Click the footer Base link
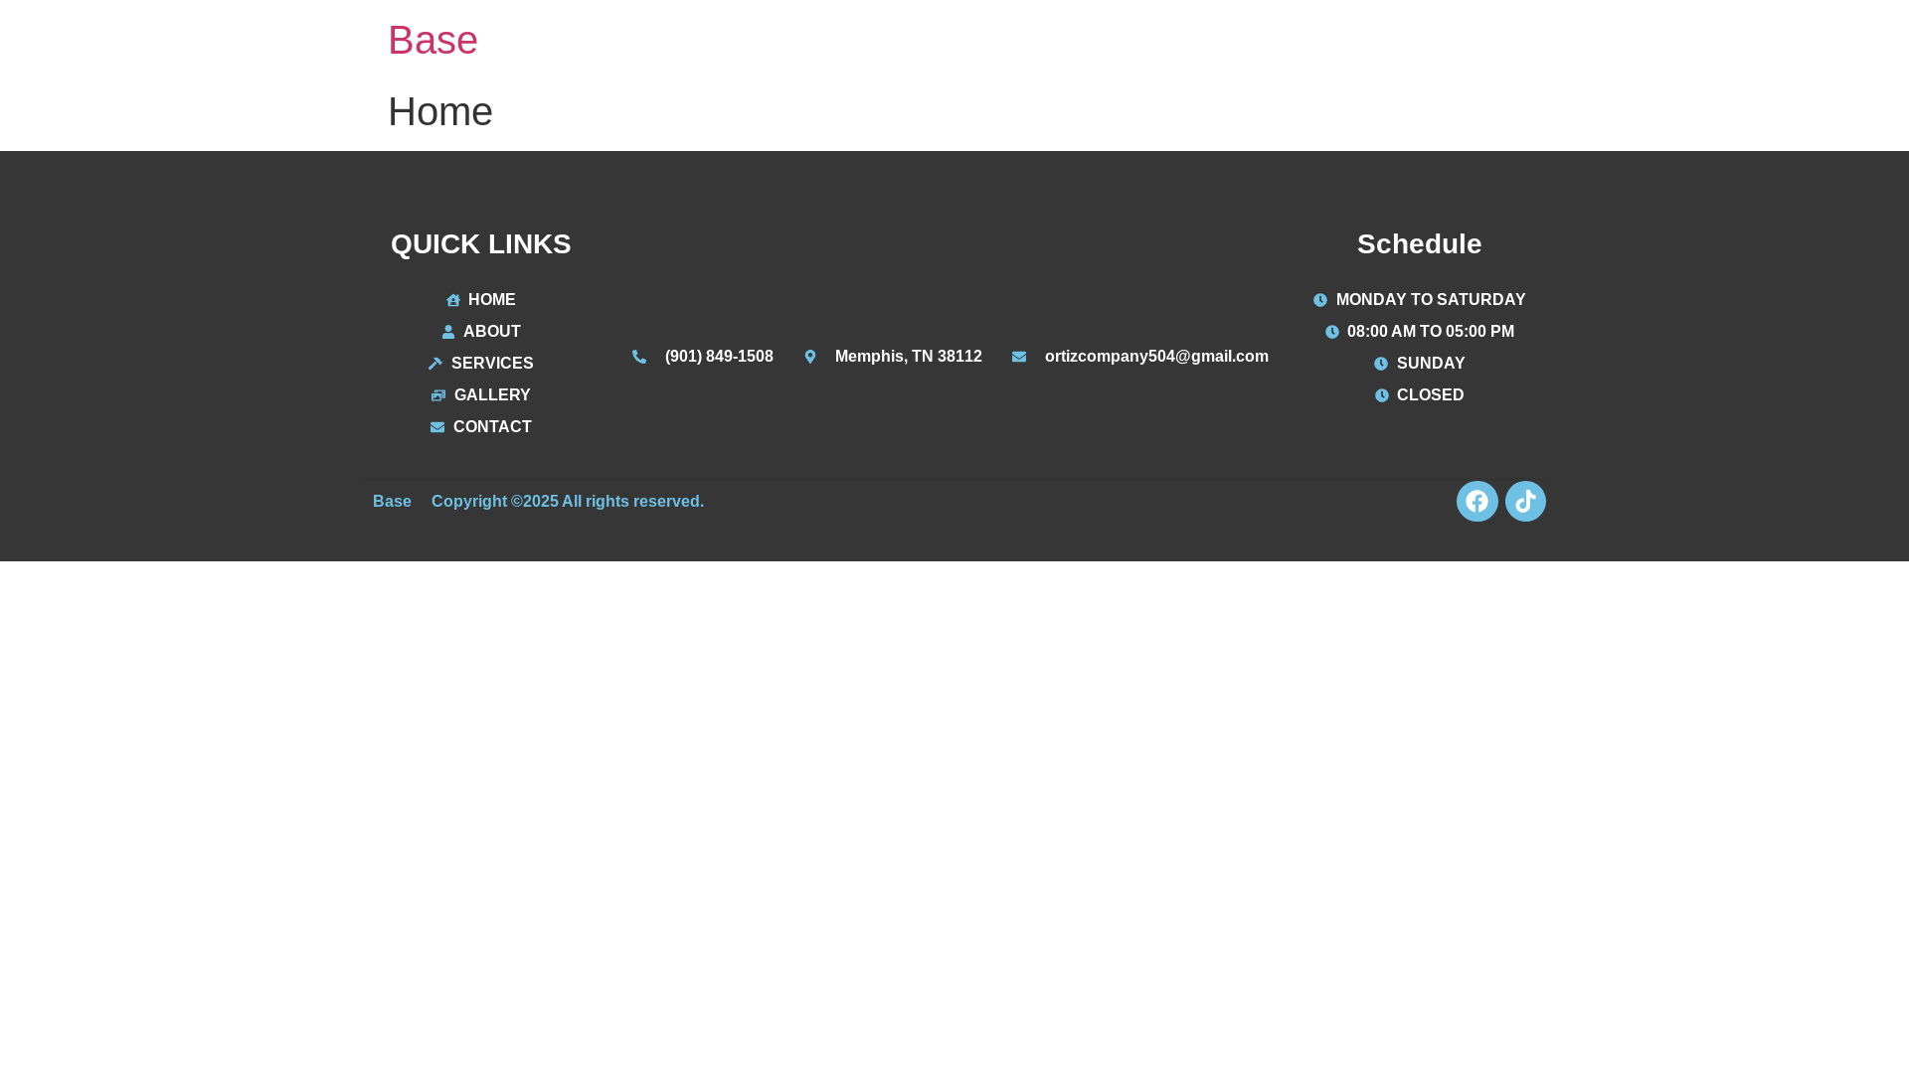Viewport: 1909px width, 1073px height. [392, 502]
